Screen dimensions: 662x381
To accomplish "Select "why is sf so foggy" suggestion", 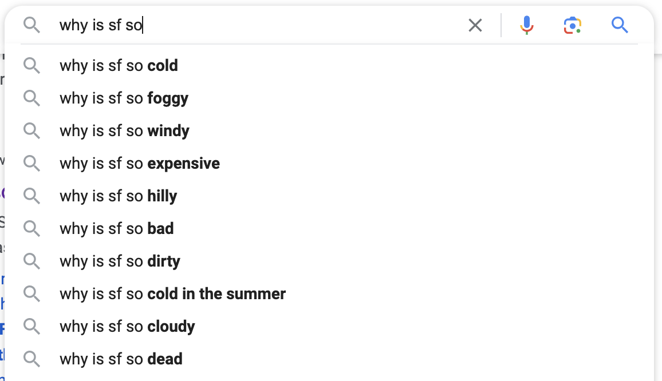I will [124, 98].
